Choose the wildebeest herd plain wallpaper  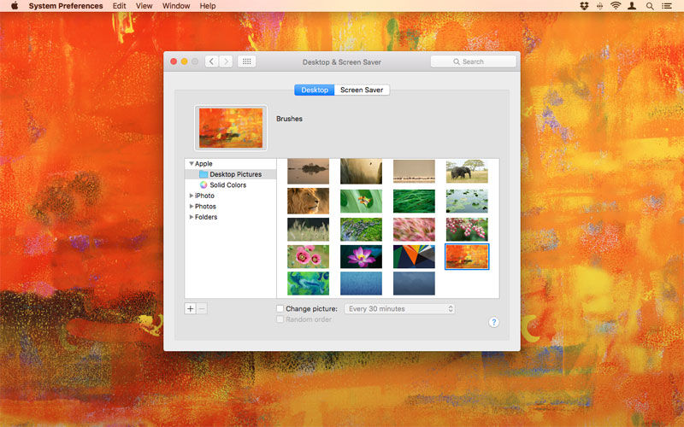click(414, 172)
